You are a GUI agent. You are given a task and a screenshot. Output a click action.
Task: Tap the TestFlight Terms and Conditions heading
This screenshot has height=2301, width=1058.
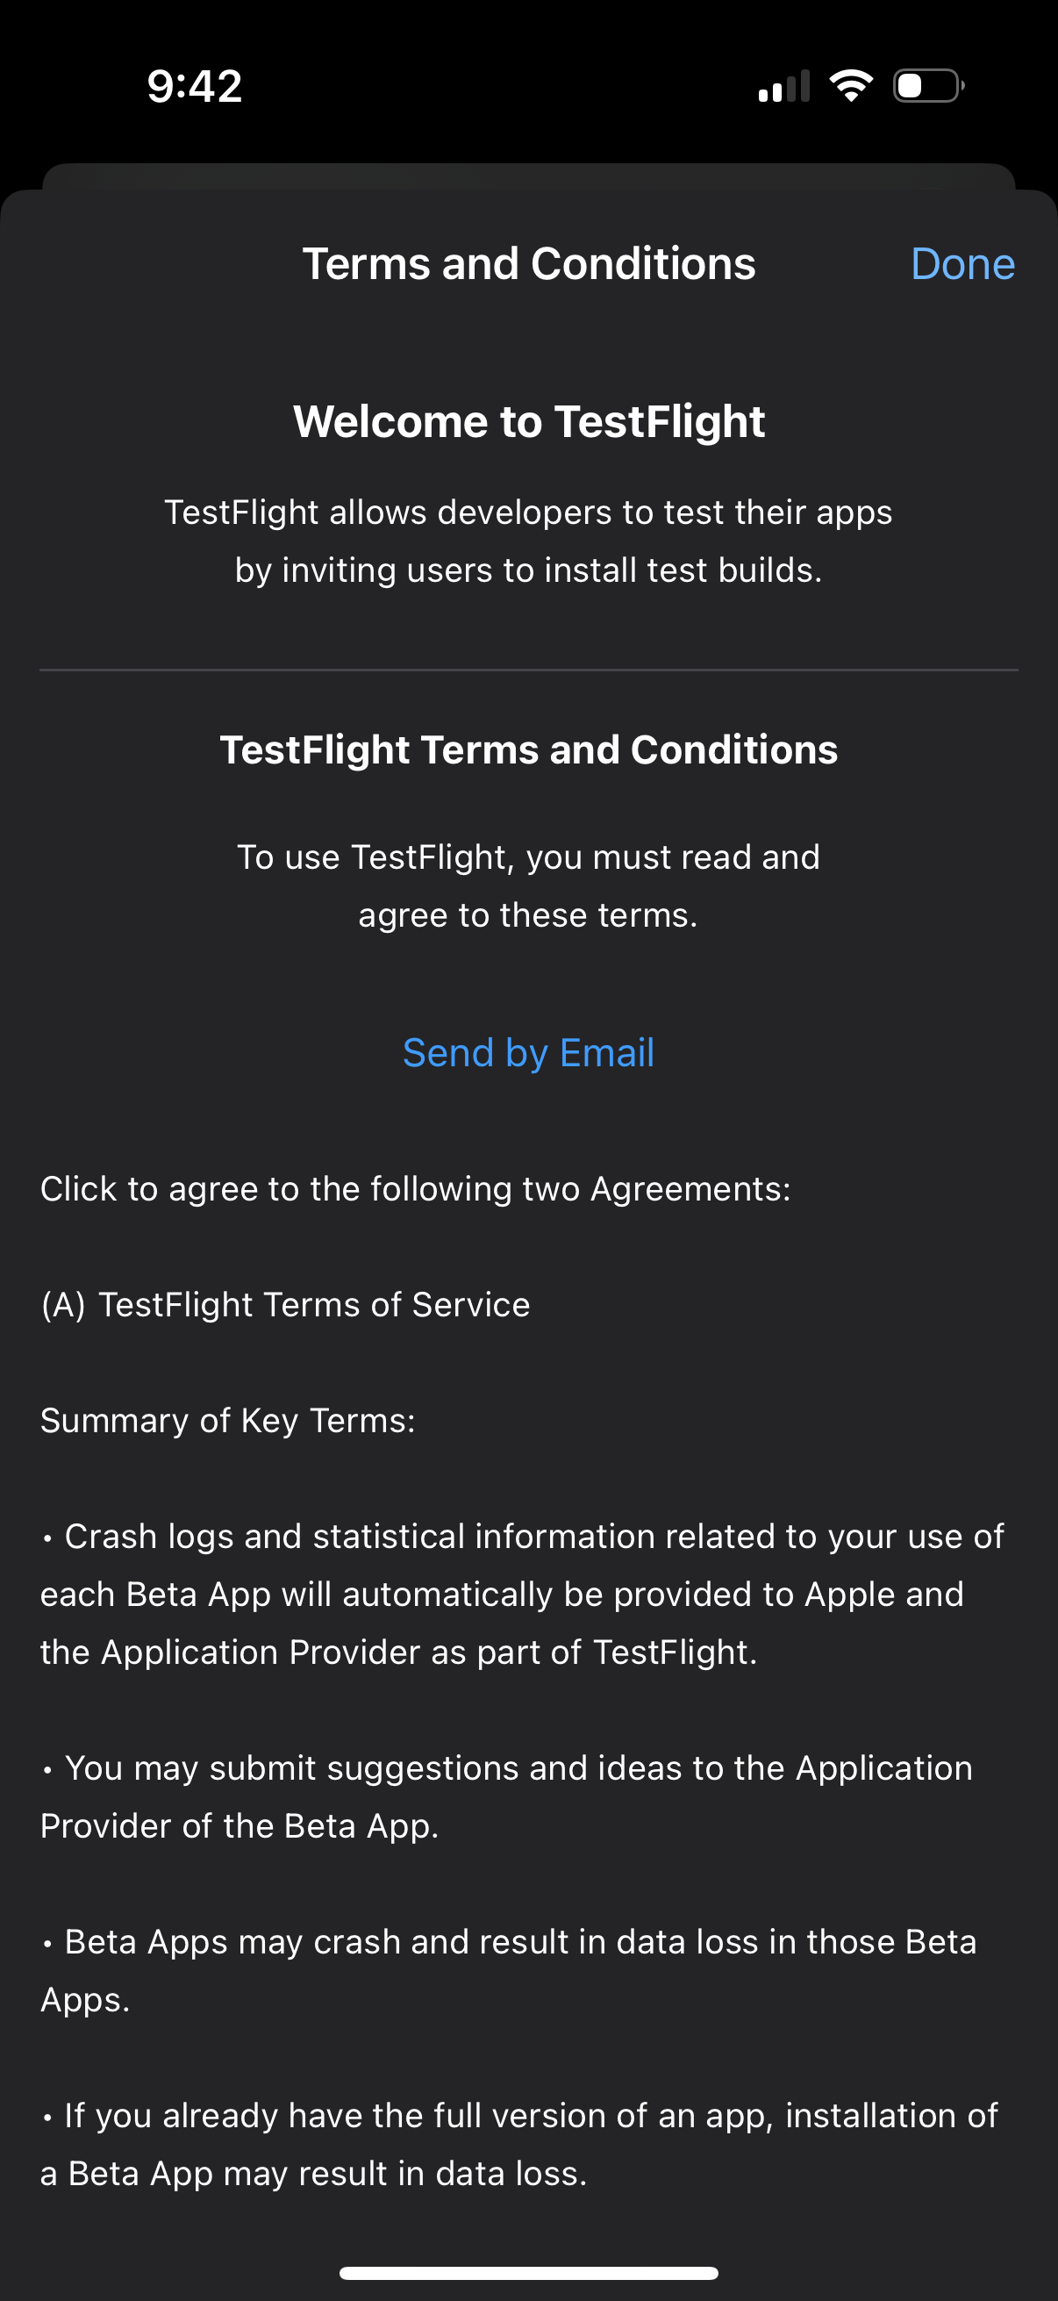(x=528, y=749)
